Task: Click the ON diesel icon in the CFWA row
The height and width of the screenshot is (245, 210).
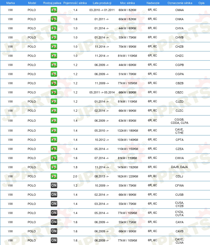Action: [54, 185]
